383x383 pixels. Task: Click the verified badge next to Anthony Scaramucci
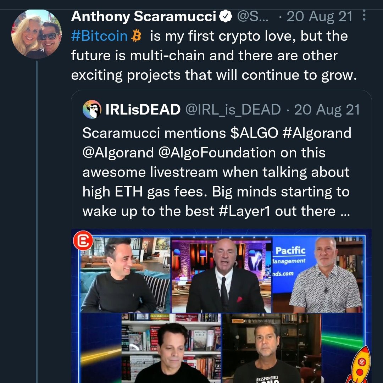225,17
